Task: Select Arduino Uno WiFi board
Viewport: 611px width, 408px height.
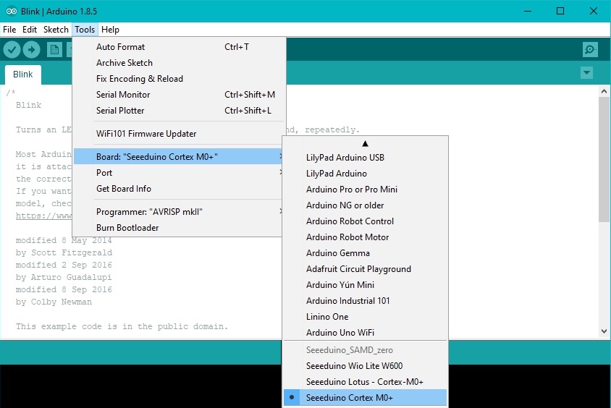Action: (x=340, y=333)
